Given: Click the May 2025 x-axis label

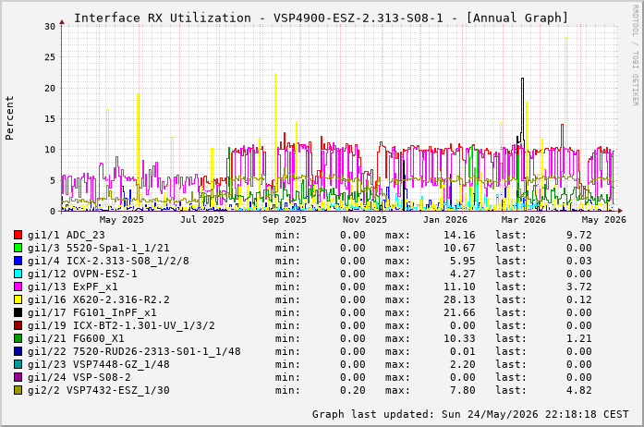Looking at the screenshot, I should (x=122, y=220).
